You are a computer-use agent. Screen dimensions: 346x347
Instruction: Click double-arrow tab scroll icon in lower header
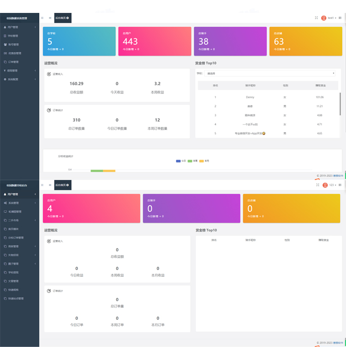50,185
